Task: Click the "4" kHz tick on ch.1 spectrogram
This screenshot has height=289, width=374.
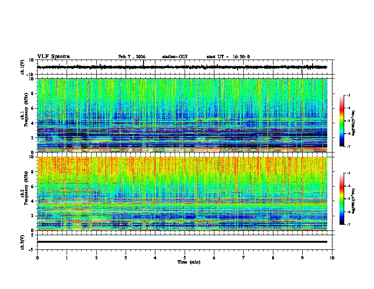Action: 33,123
